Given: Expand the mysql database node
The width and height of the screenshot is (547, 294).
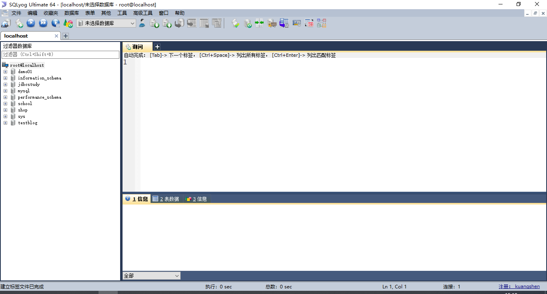Looking at the screenshot, I should [x=5, y=91].
